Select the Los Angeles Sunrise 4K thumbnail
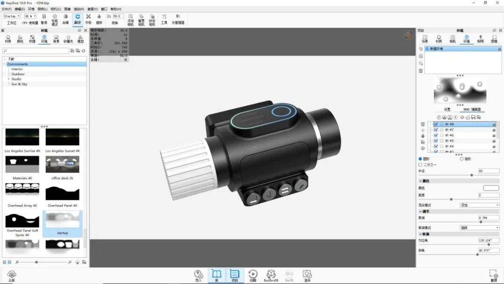The width and height of the screenshot is (504, 284). tap(21, 138)
